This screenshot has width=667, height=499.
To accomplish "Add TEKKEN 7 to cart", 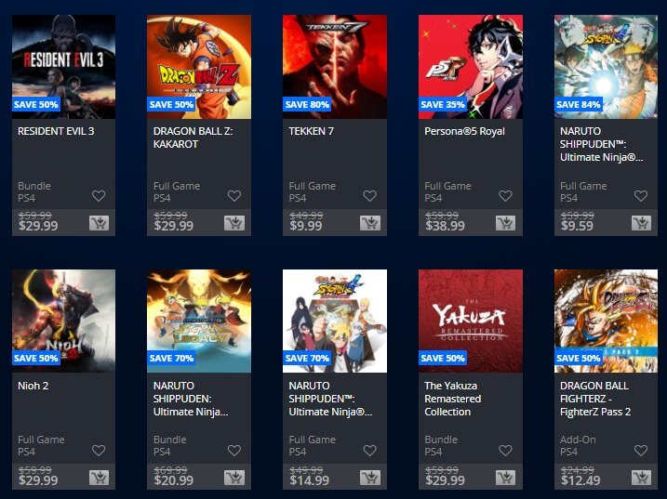I will (370, 223).
